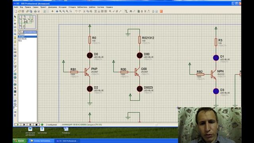Screen dimensions: 254x143
Task: Click the Pause simulation button
Action: click(x=30, y=125)
